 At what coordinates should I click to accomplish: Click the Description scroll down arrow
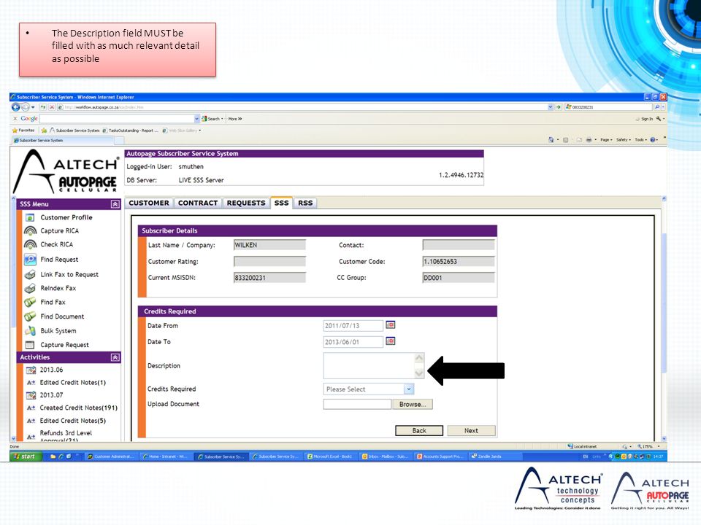click(x=419, y=373)
